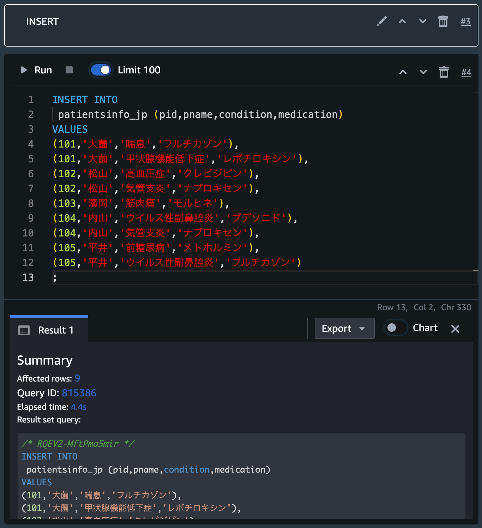Edit the INSERT block title with pencil icon
This screenshot has width=482, height=528.
pos(381,21)
